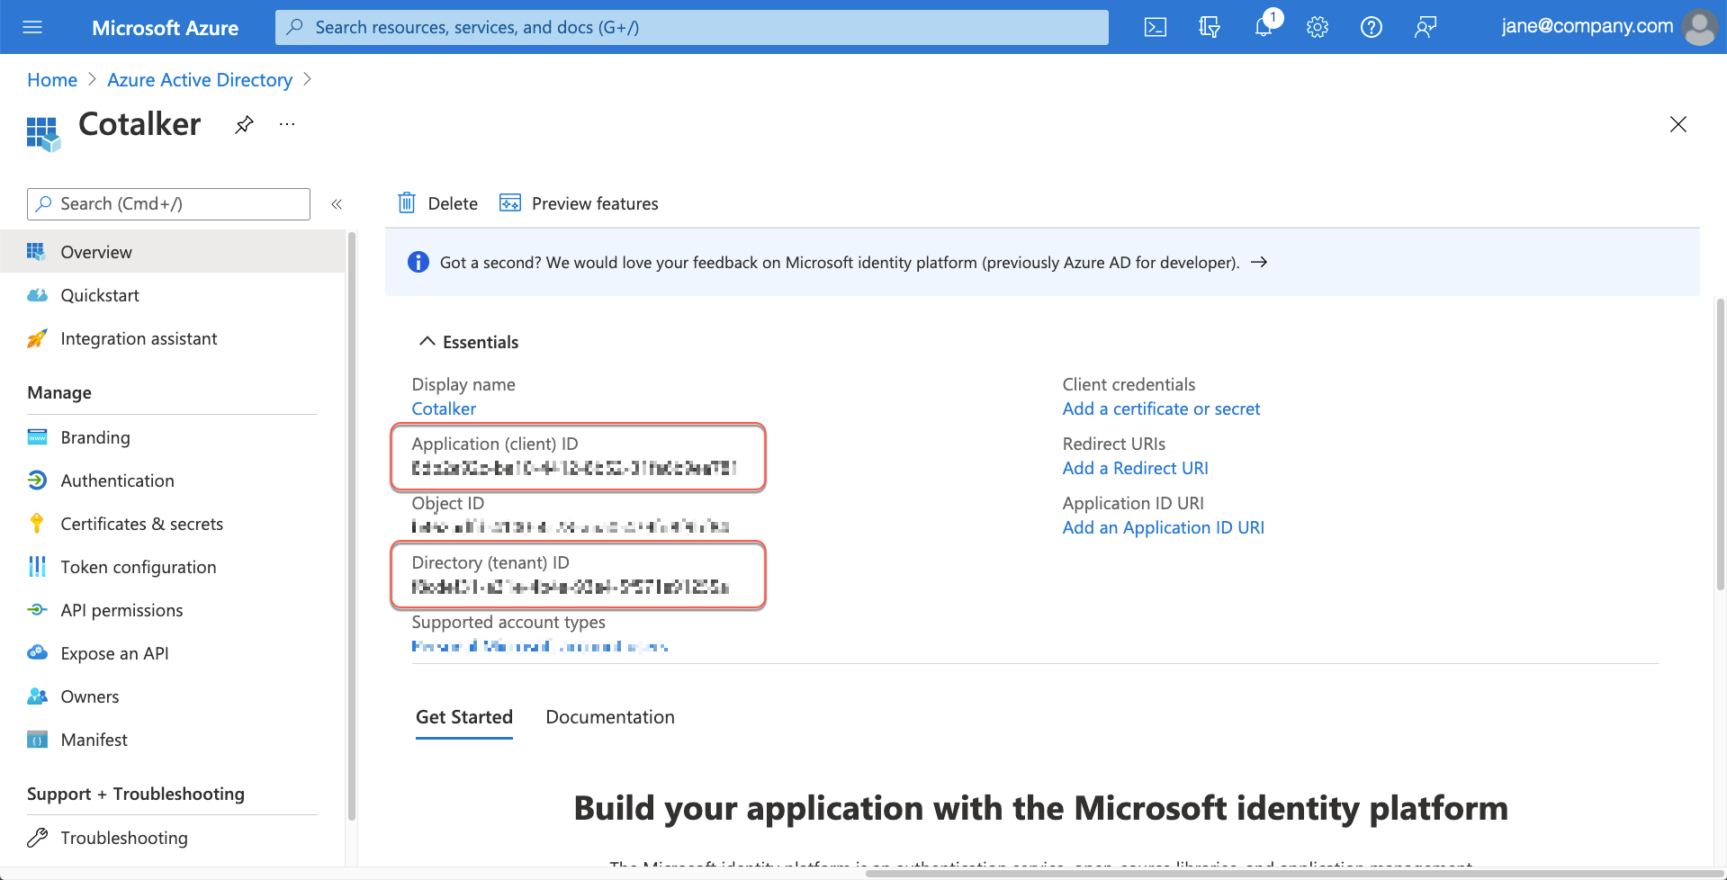Click Add a certificate or secret
The height and width of the screenshot is (880, 1727).
point(1161,409)
